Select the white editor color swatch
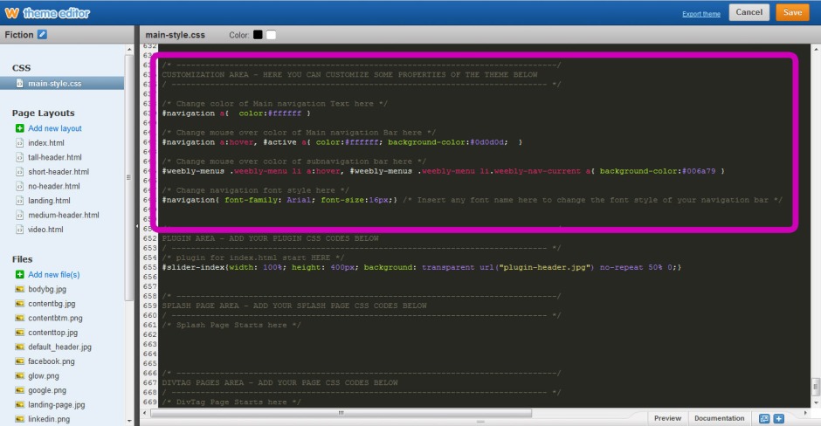The width and height of the screenshot is (821, 426). [271, 35]
